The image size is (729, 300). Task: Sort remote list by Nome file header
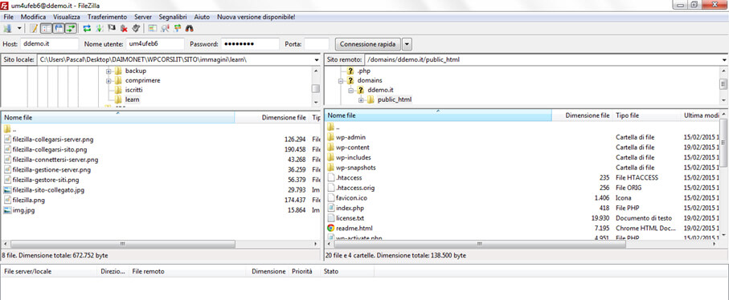[438, 115]
